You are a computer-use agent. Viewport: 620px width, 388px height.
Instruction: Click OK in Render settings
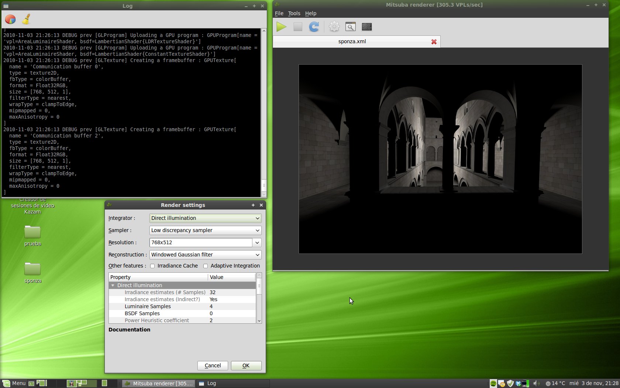coord(246,366)
